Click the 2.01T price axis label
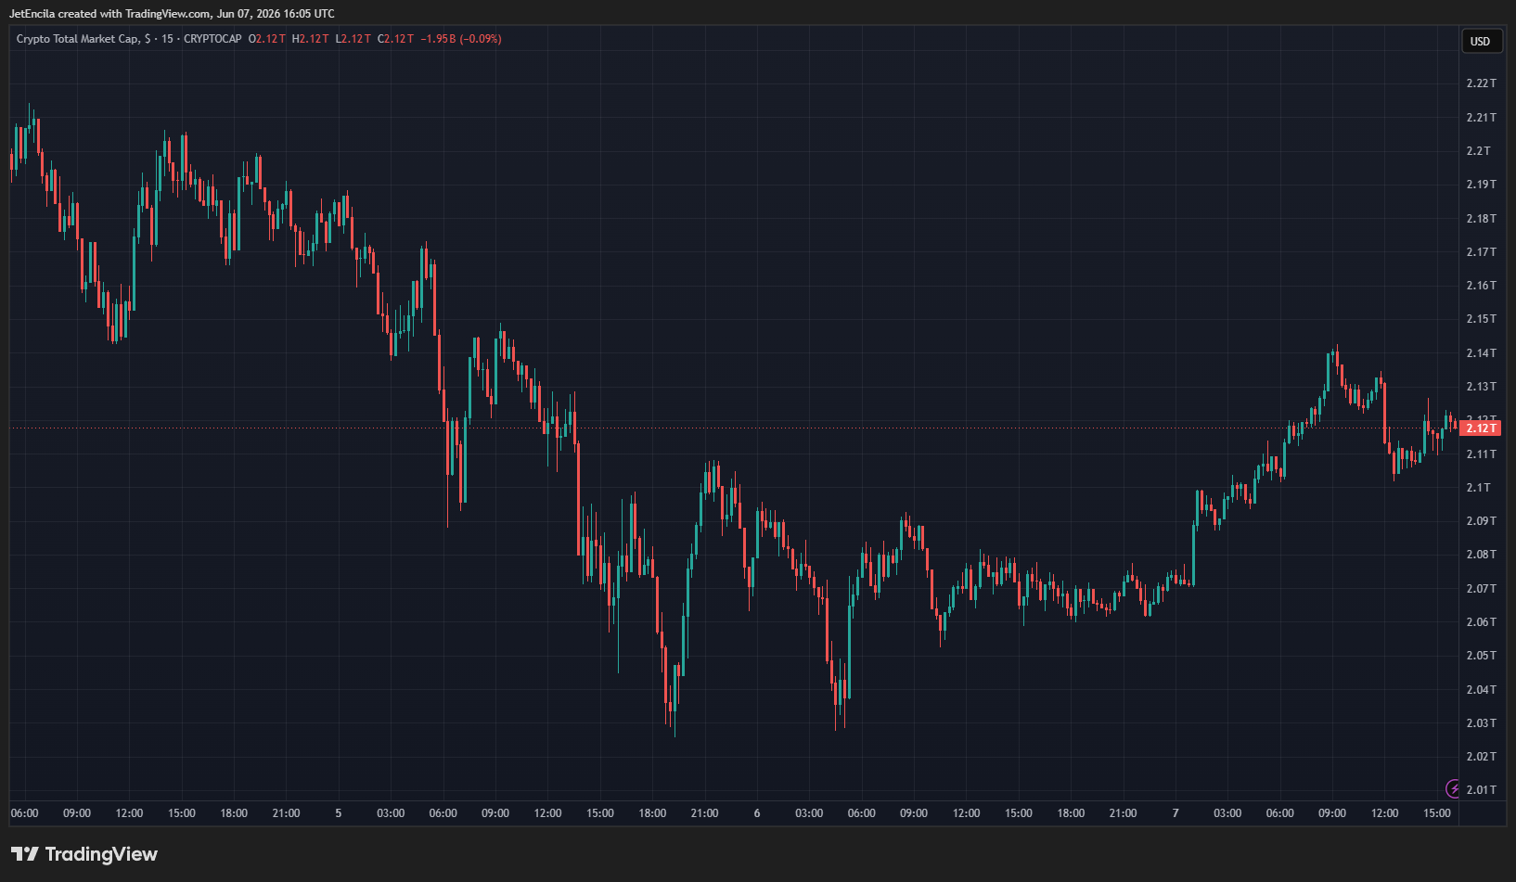 (1481, 790)
